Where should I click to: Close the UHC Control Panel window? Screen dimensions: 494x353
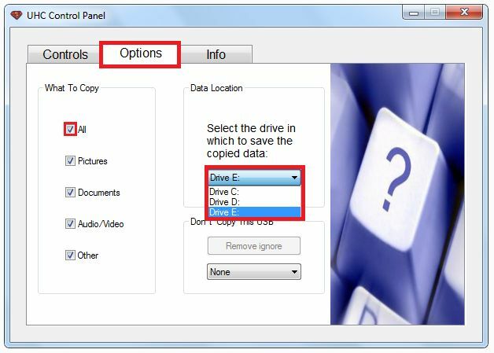[x=464, y=13]
